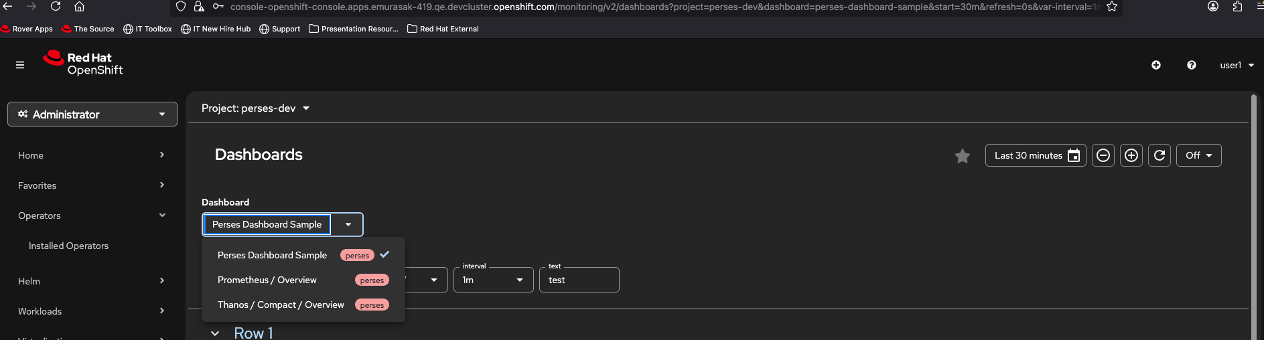Open user1 account dropdown
This screenshot has width=1264, height=340.
coord(1237,65)
